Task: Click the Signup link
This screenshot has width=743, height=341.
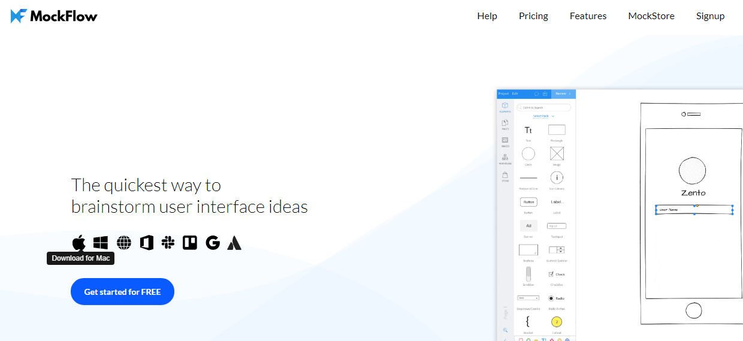Action: (710, 16)
